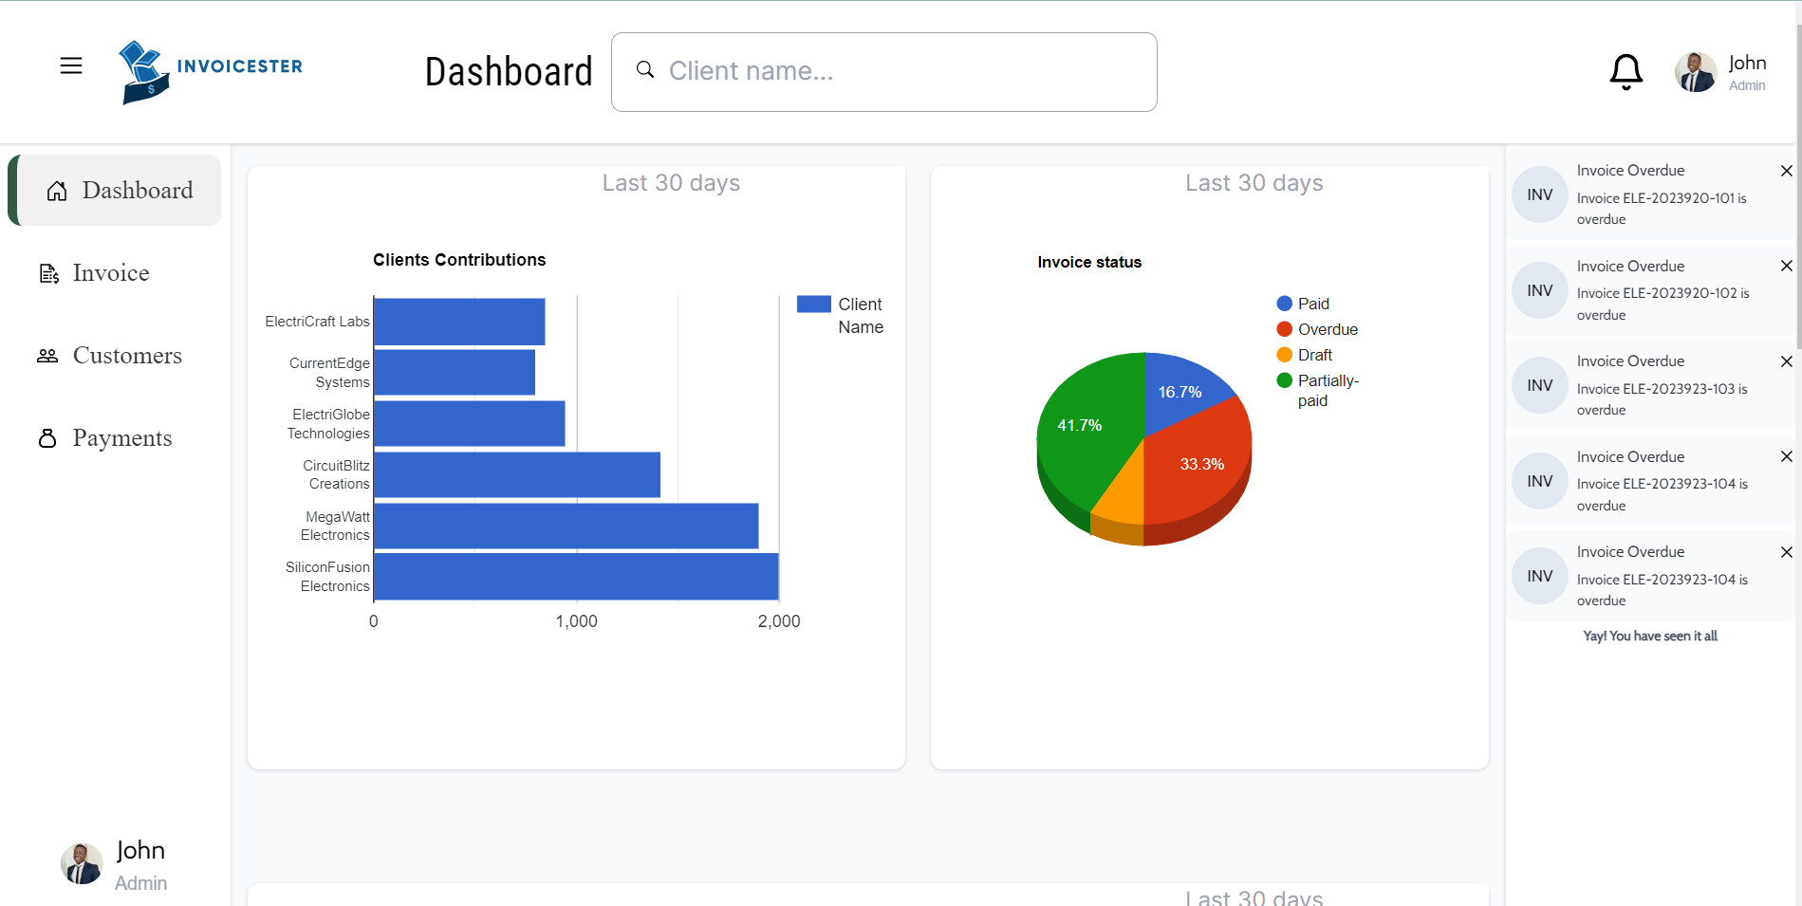Click the Client Name legend swatch
This screenshot has height=906, width=1802.
[x=813, y=304]
